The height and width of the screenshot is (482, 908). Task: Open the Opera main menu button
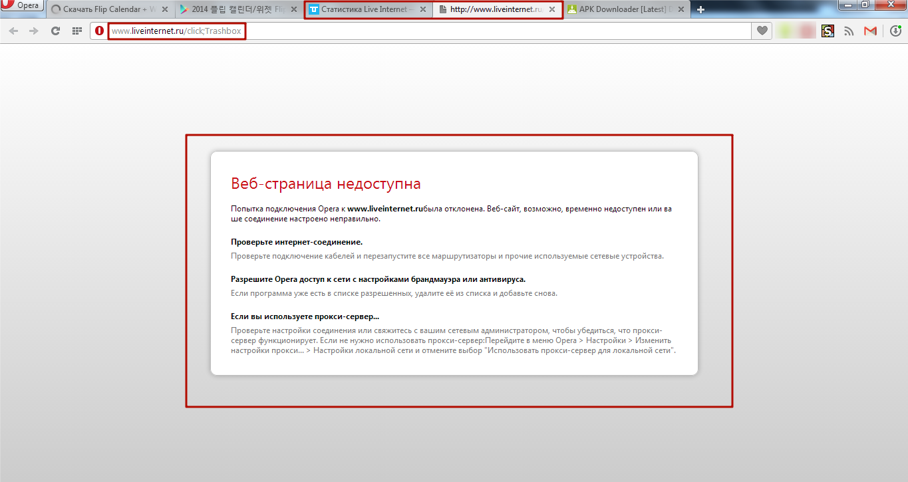pyautogui.click(x=22, y=6)
